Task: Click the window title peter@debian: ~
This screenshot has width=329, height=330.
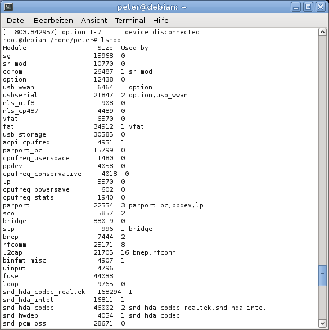Action: click(151, 7)
